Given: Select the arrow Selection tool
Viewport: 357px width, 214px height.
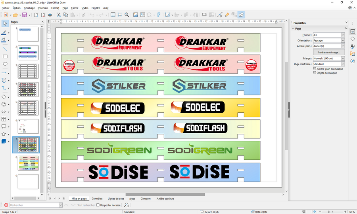Looking at the screenshot, I should 5,23.
